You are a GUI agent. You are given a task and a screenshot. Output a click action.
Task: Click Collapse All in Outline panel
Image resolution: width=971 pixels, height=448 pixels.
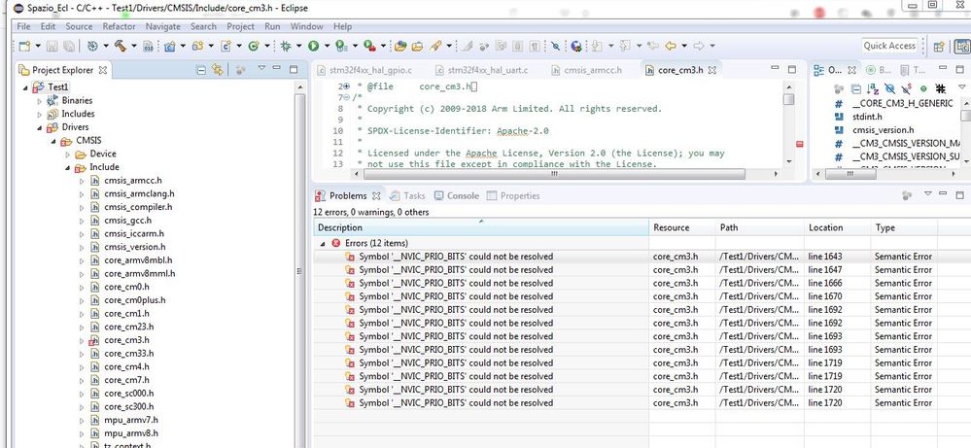point(855,88)
